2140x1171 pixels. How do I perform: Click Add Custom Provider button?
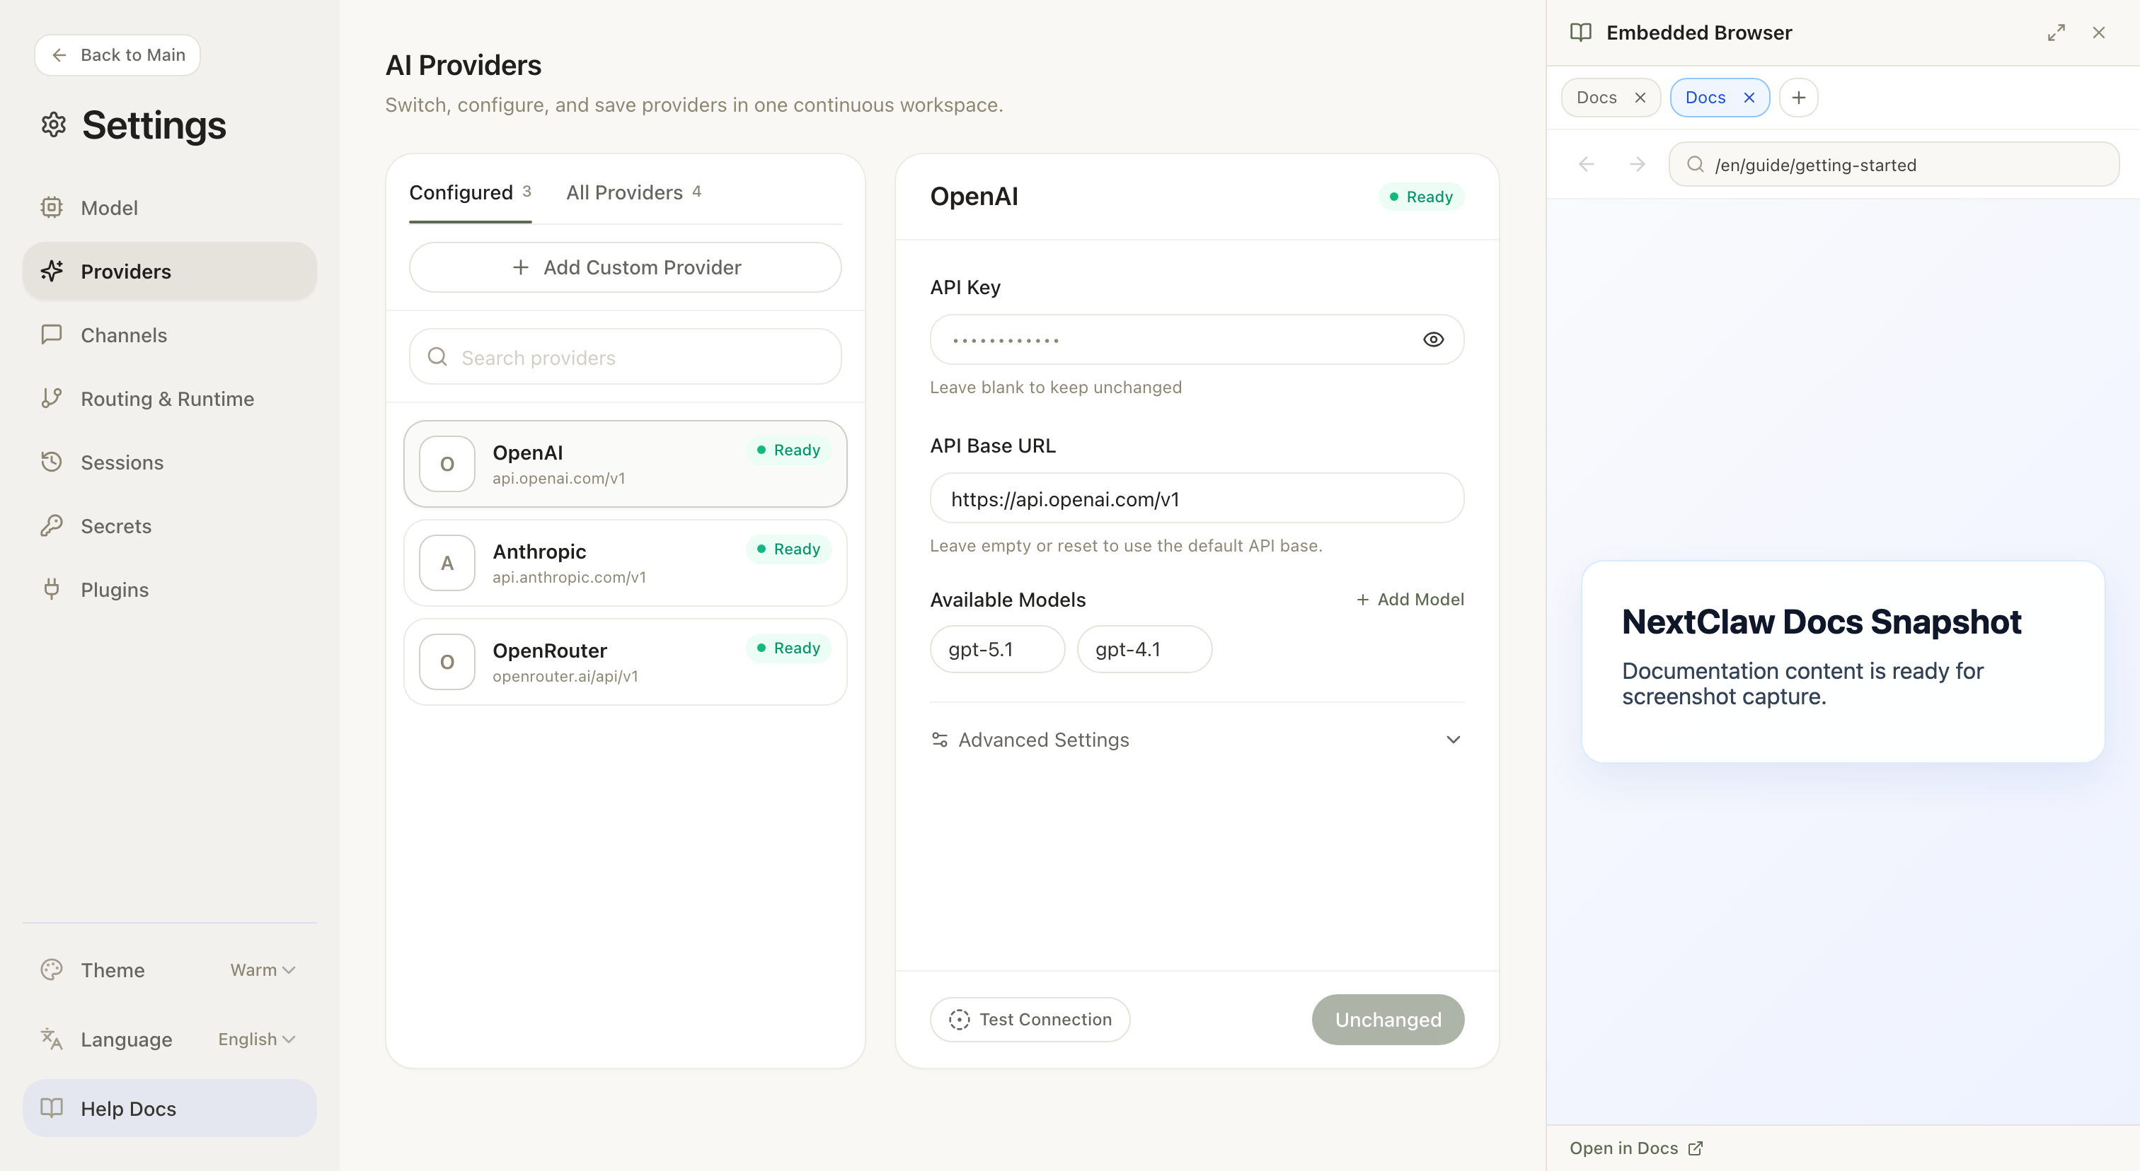[625, 267]
